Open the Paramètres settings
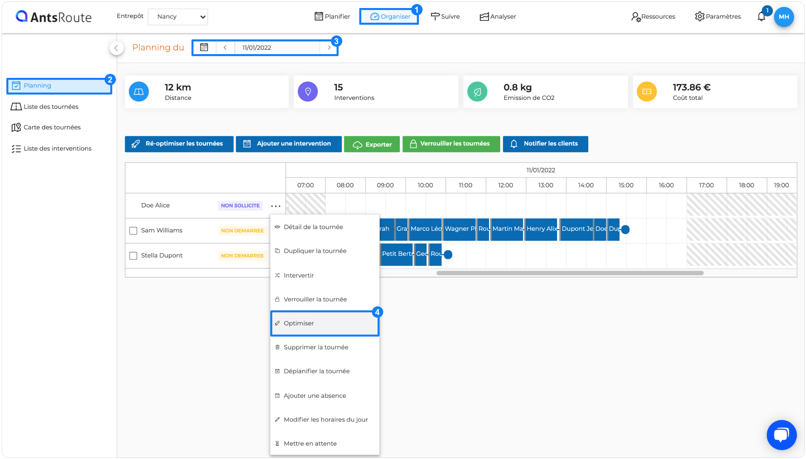The image size is (806, 459). 718,16
